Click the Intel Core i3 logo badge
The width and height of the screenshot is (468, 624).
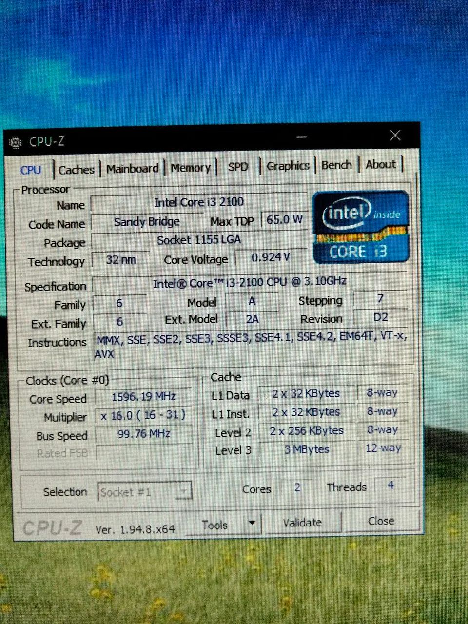[360, 227]
